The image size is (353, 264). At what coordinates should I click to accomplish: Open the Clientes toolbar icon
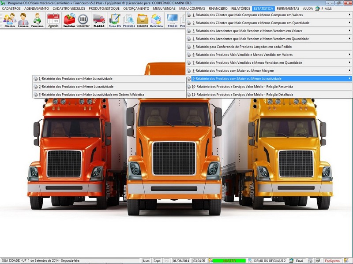(x=10, y=20)
